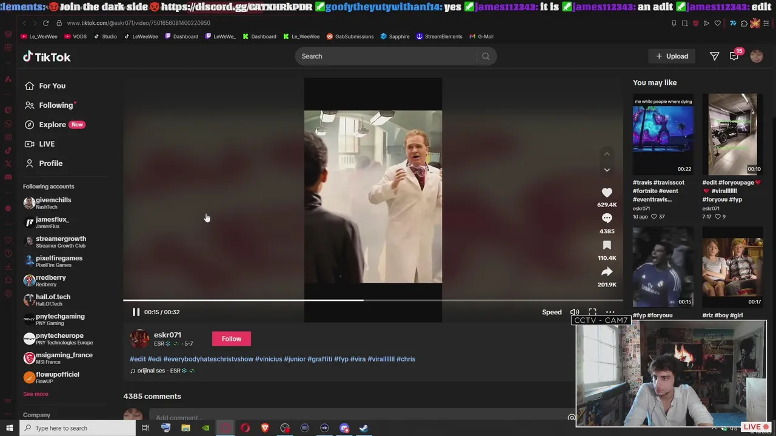
Task: Follow the creator eskr071
Action: (x=231, y=339)
